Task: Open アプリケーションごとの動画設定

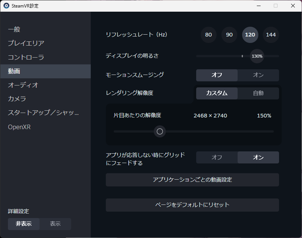Action: (x=192, y=180)
